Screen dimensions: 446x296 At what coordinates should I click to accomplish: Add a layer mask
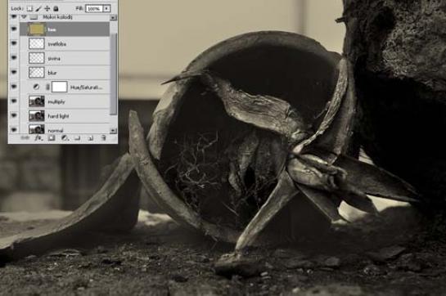[52, 138]
